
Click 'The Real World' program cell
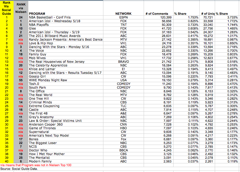click(x=66, y=95)
